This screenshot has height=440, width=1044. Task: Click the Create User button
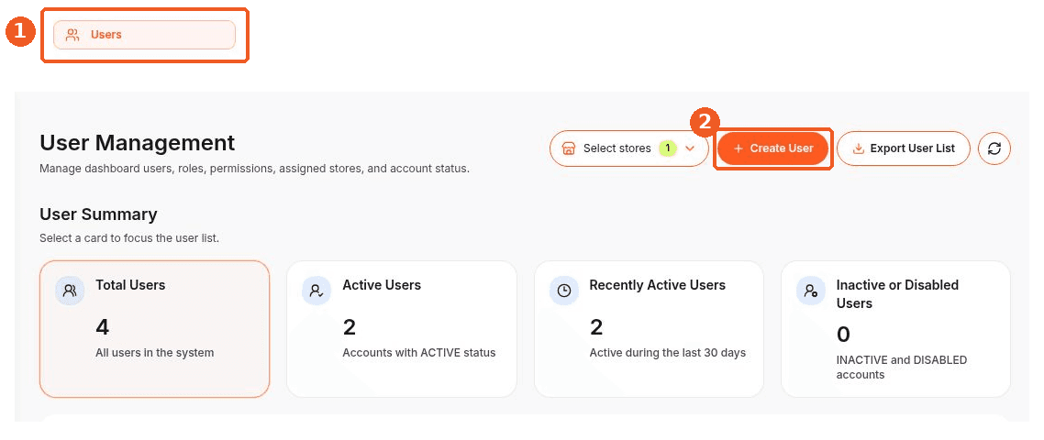(x=773, y=148)
